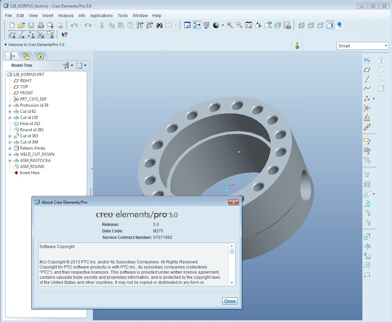Open the appearance gallery dropdown arrow

223,25
